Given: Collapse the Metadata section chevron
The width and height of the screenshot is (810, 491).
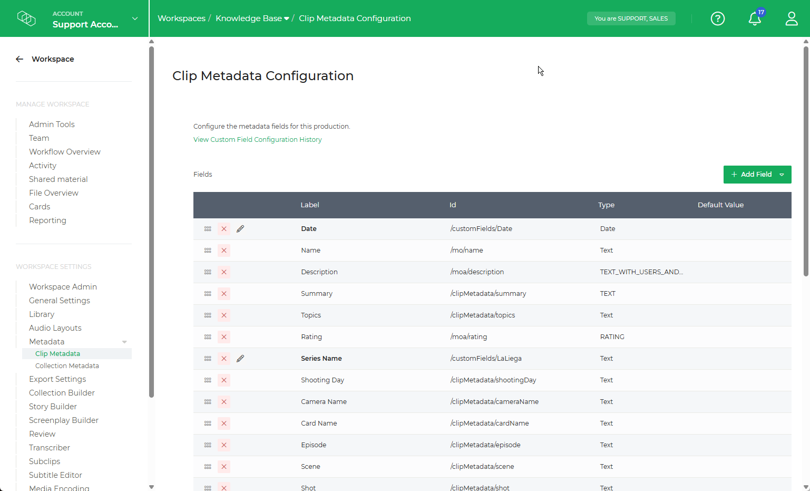Looking at the screenshot, I should tap(124, 341).
